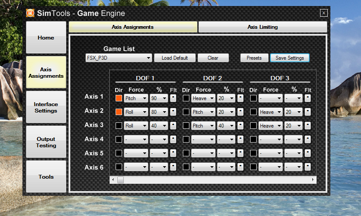Image resolution: width=361 pixels, height=216 pixels.
Task: Expand the Game List dropdown showing FSX_P3D
Action: 119,58
